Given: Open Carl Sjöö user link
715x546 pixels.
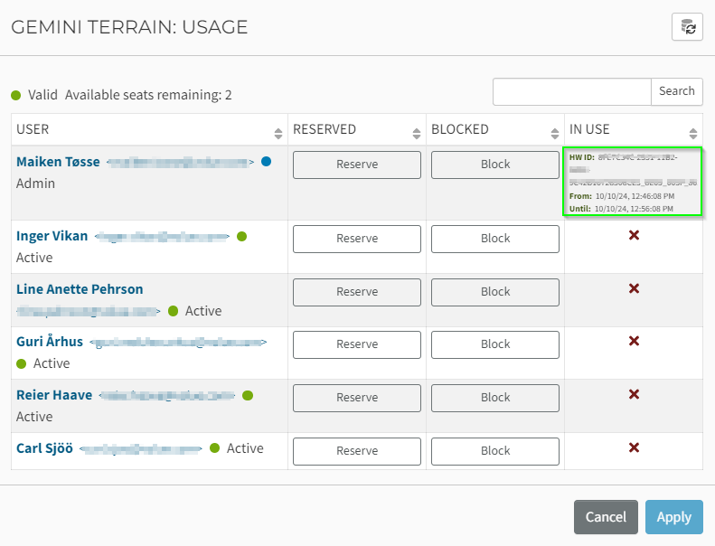Looking at the screenshot, I should coord(44,448).
